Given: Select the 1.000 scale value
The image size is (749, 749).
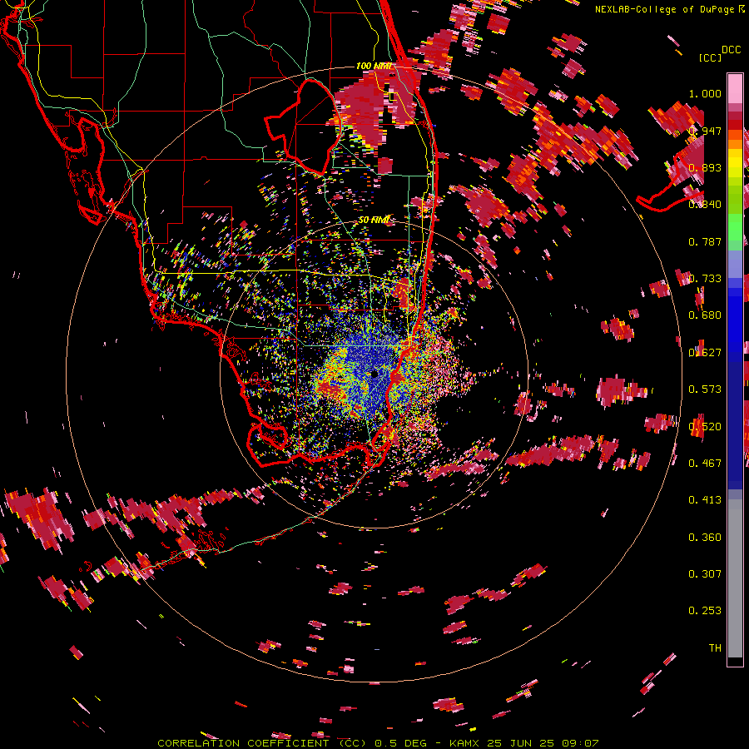Looking at the screenshot, I should click(x=705, y=93).
